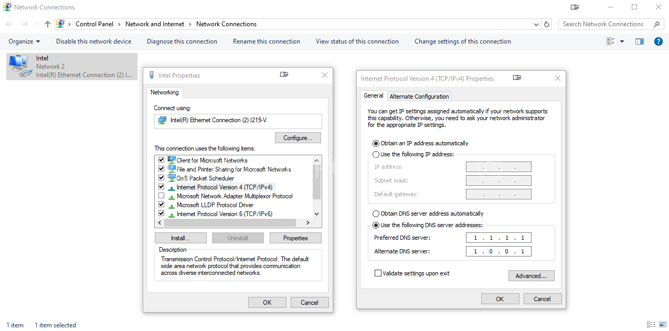Screen dimensions: 669x331
Task: Close the IPv4 Properties dialog
Action: pos(558,78)
